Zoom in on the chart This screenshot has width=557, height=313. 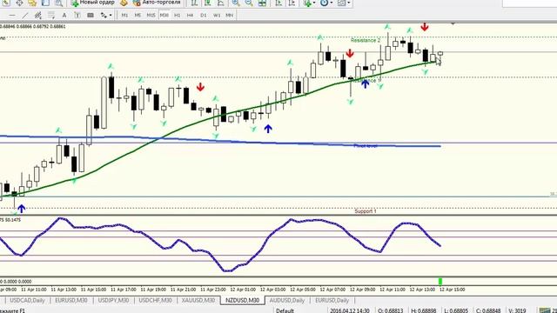click(236, 3)
